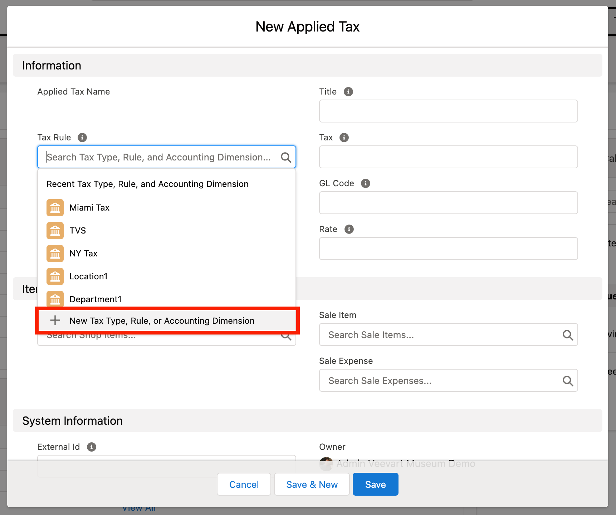
Task: Click Save & New
Action: coord(312,484)
